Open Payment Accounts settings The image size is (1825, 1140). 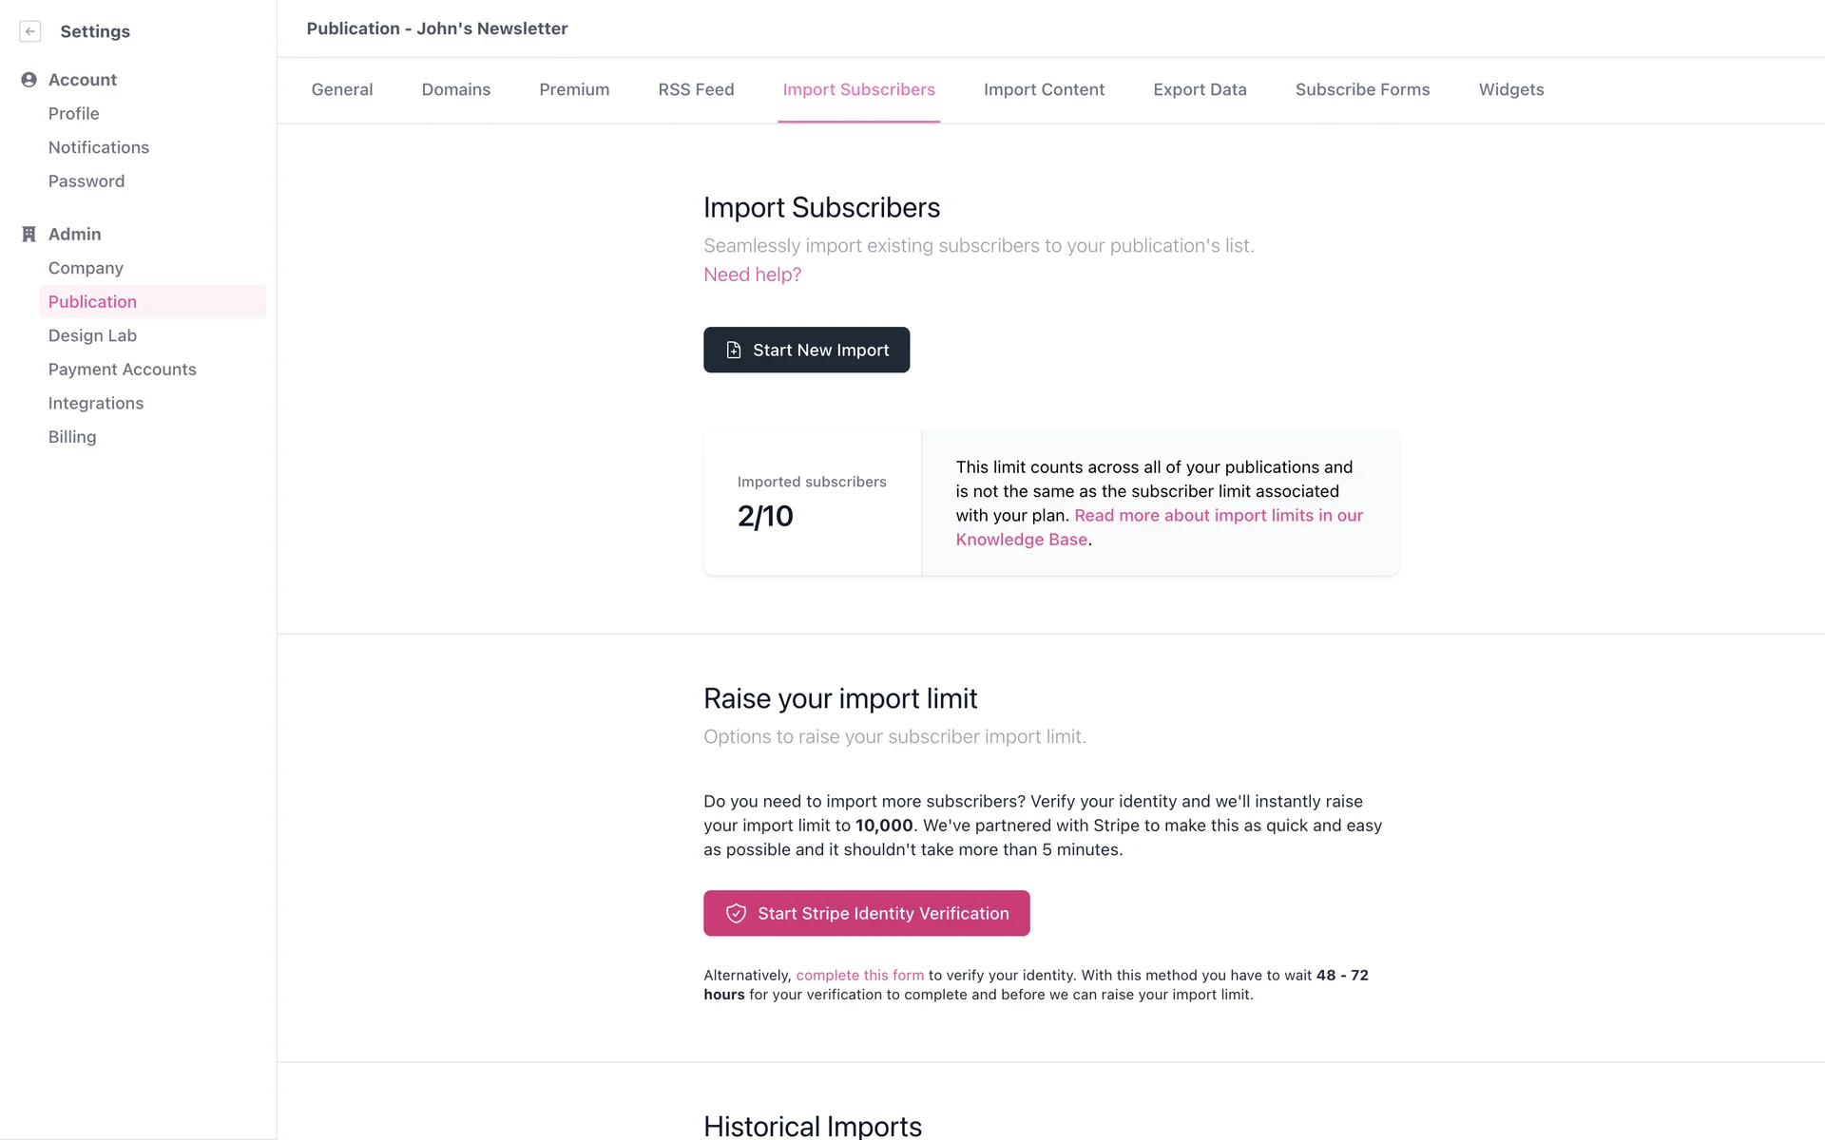pos(122,370)
